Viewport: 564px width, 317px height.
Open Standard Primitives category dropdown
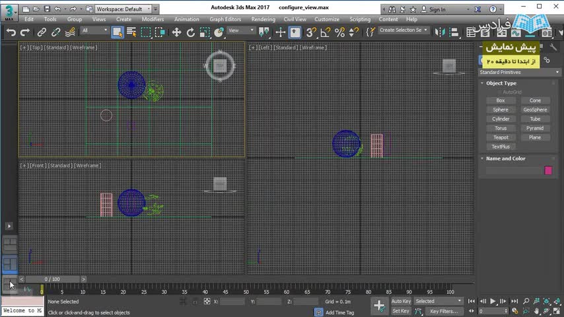519,73
